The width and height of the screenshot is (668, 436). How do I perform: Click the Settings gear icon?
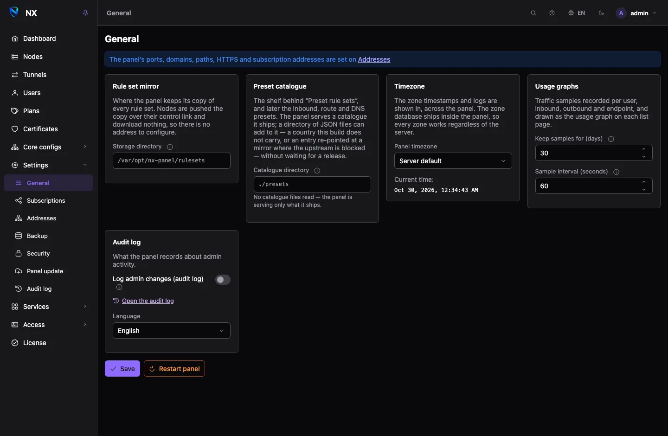point(15,165)
